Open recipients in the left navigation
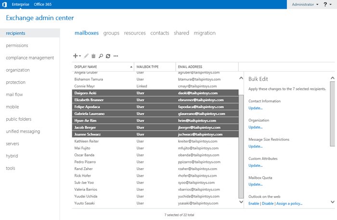Image resolution: width=337 pixels, height=220 pixels. [x=30, y=33]
